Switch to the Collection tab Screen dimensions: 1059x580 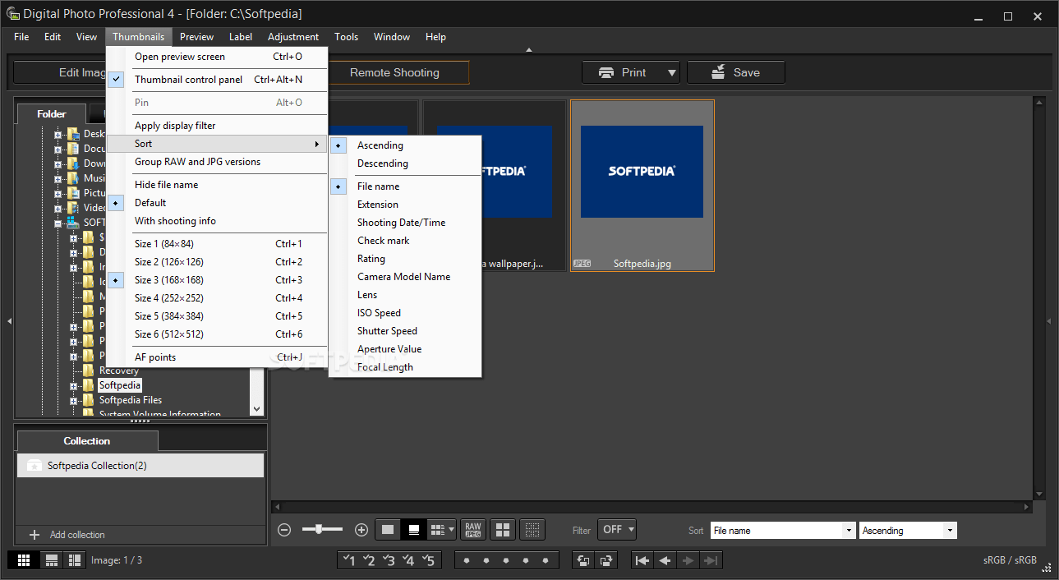coord(86,440)
